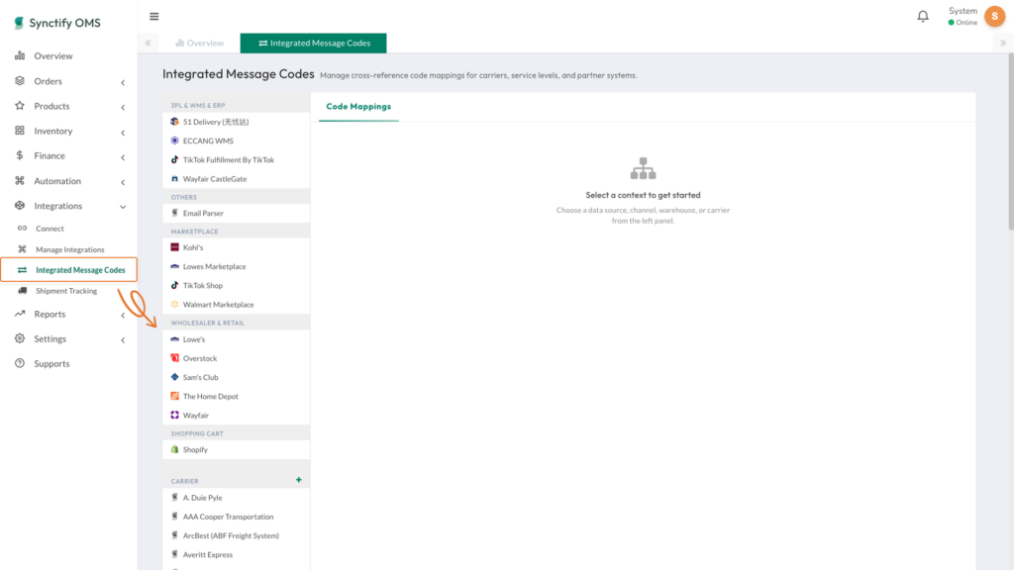The image size is (1014, 570).
Task: Choose Lowe's under Wholesaler & Retail
Action: point(236,338)
